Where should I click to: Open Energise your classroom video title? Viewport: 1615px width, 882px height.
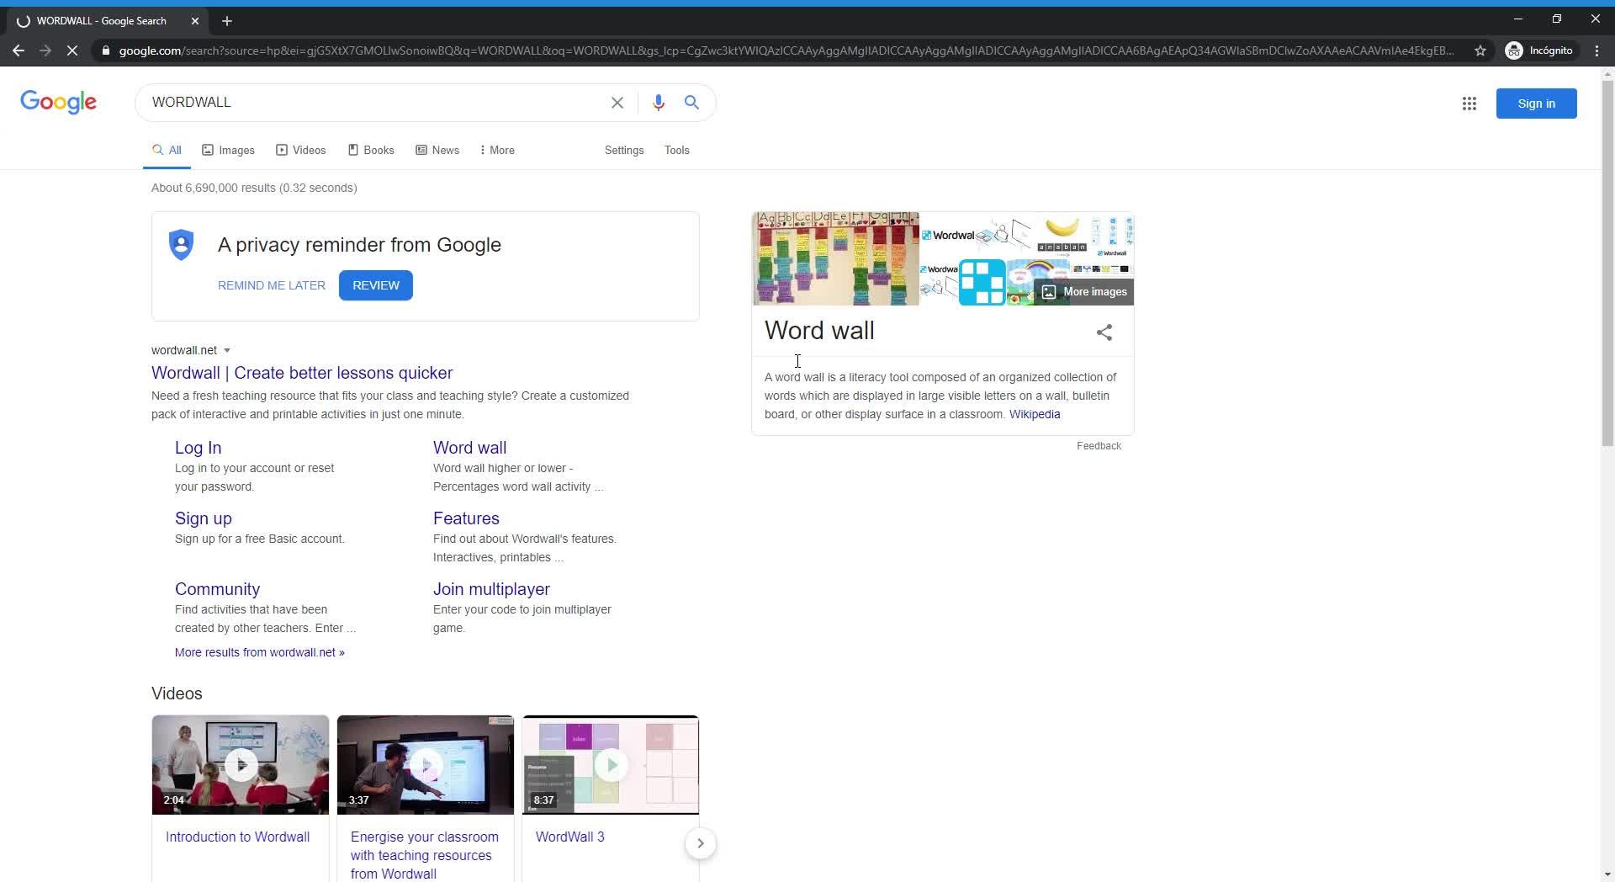[x=425, y=855]
